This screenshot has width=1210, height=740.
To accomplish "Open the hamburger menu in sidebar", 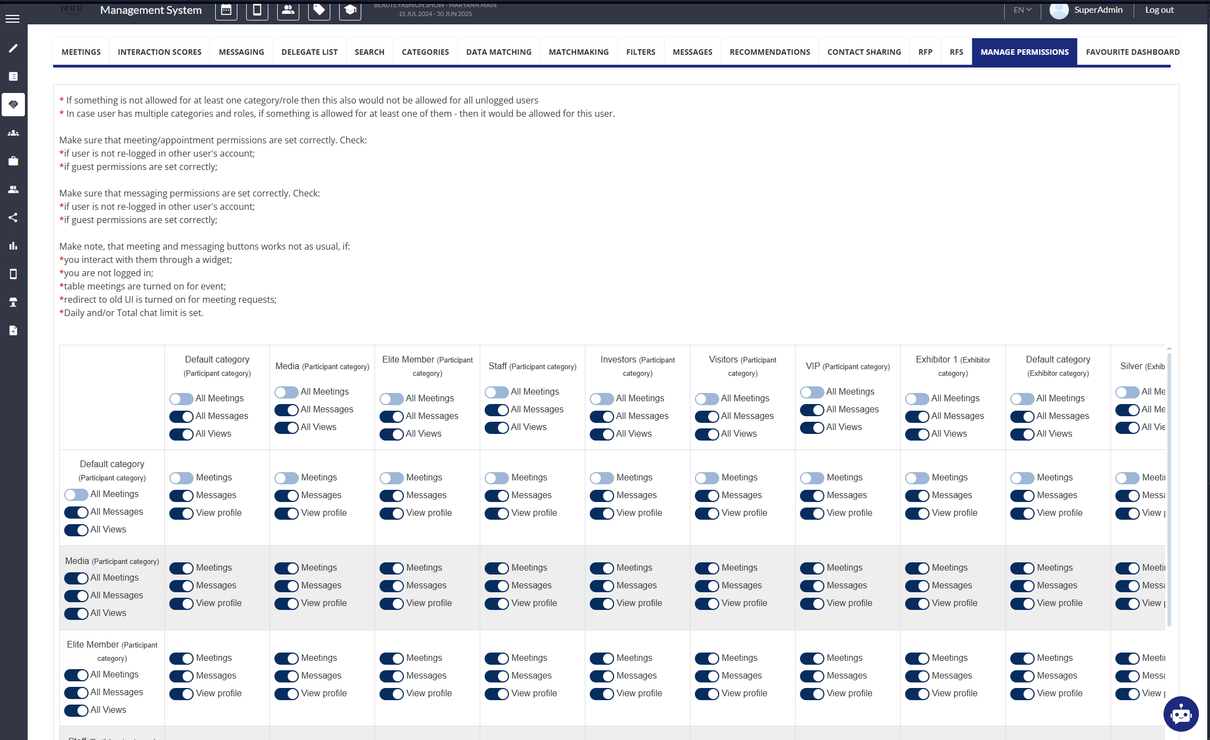I will [12, 19].
